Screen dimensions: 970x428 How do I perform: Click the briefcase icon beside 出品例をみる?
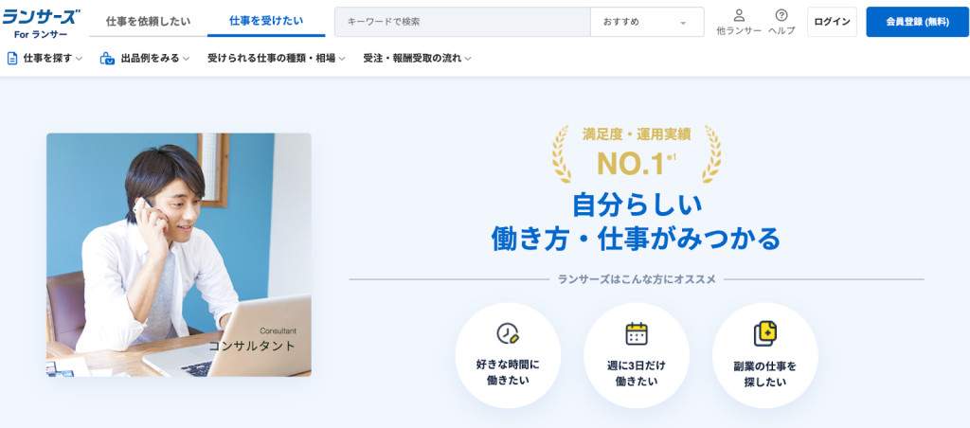(107, 59)
